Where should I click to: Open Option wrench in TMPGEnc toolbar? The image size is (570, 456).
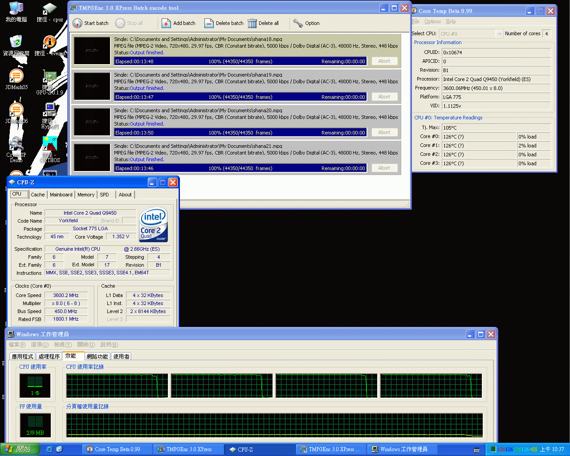pyautogui.click(x=306, y=23)
